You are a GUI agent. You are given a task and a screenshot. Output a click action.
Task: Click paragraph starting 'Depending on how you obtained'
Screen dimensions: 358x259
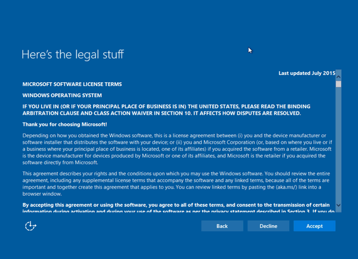click(177, 149)
